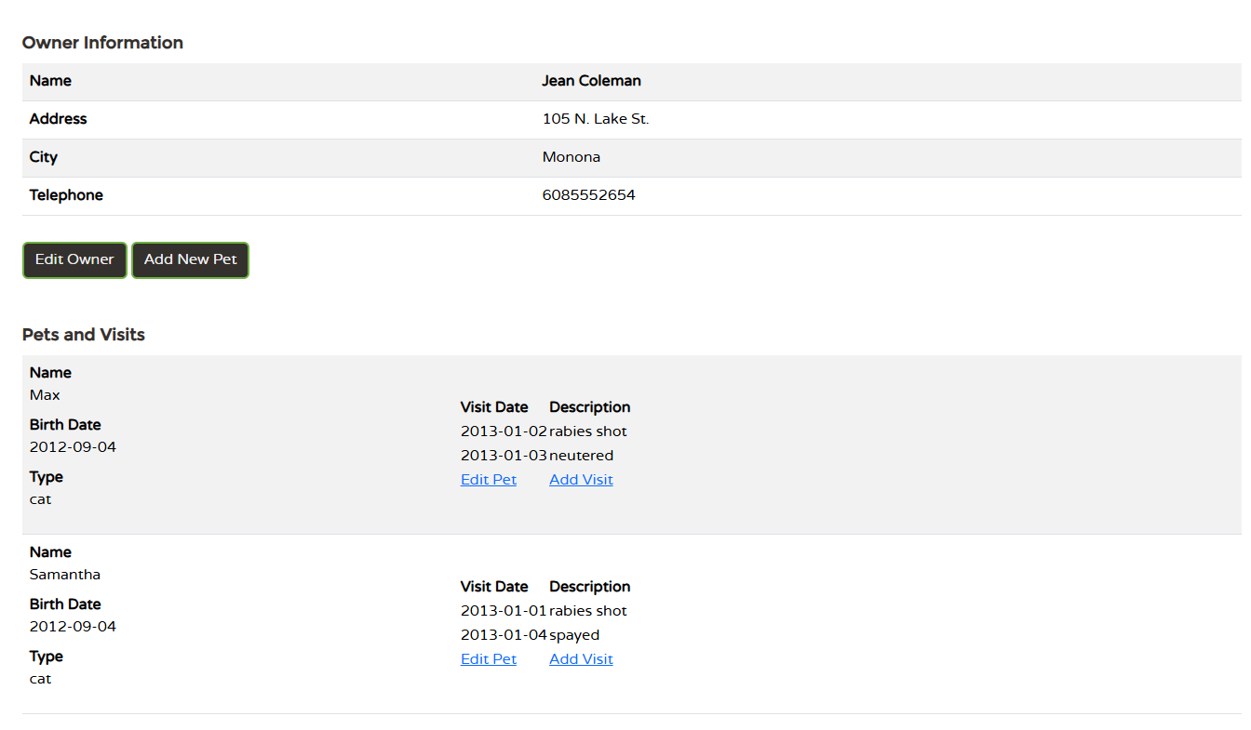This screenshot has height=730, width=1251.
Task: Click Max's birth date 2012-09-04
Action: pyautogui.click(x=73, y=447)
